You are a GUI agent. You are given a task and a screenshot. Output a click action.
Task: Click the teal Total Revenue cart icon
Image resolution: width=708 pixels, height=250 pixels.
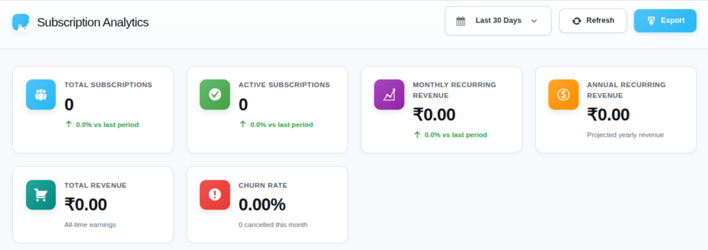coord(40,195)
